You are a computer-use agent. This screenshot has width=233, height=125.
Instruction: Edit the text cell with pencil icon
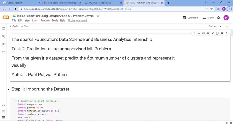[x=213, y=33]
